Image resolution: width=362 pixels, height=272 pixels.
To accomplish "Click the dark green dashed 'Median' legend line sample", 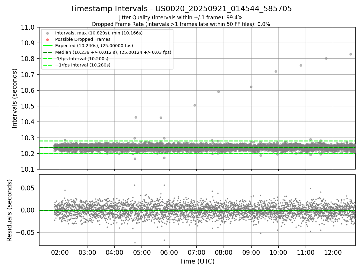I will coord(47,52).
